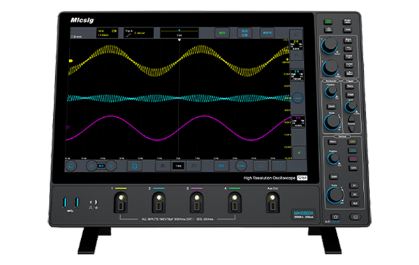Push the screenshot button below Run/Stop
This screenshot has width=419, height=265.
pyautogui.click(x=328, y=29)
